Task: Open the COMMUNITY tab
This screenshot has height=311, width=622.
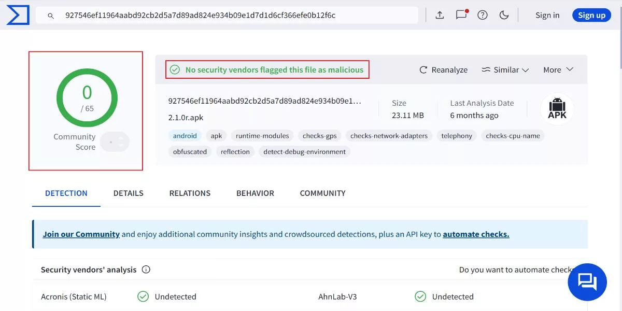Action: point(322,193)
